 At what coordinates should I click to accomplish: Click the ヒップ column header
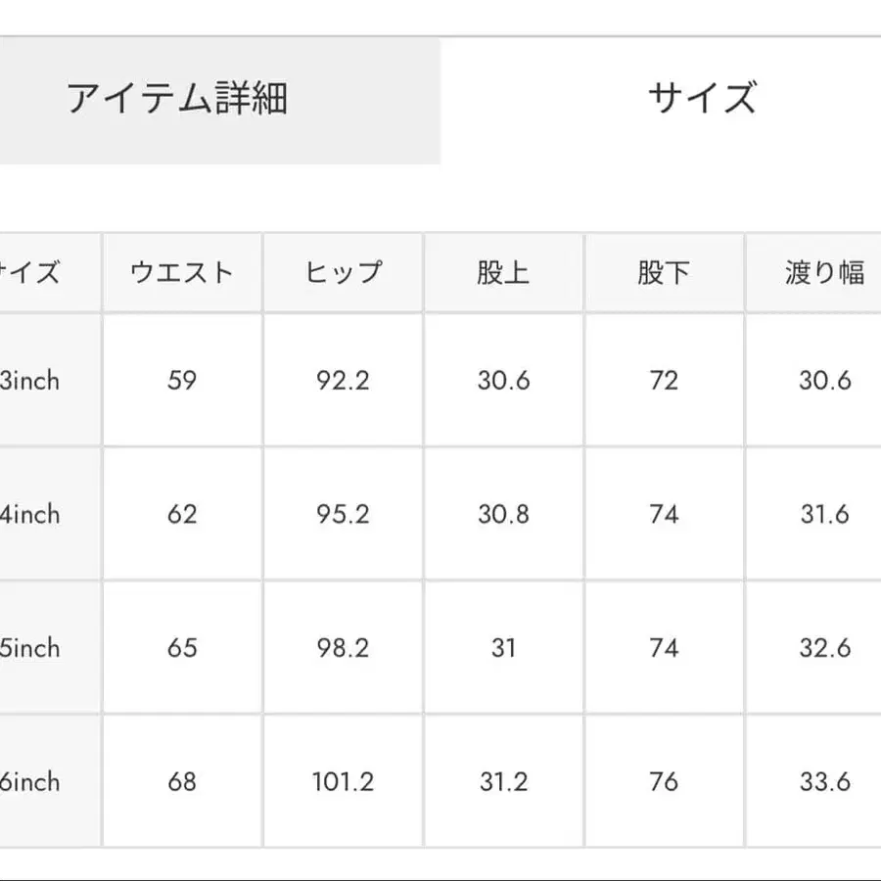pos(343,272)
